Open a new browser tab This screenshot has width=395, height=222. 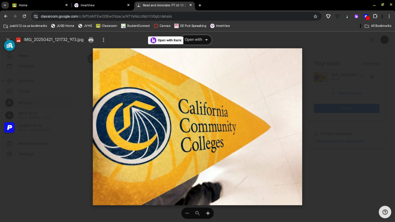(x=200, y=5)
